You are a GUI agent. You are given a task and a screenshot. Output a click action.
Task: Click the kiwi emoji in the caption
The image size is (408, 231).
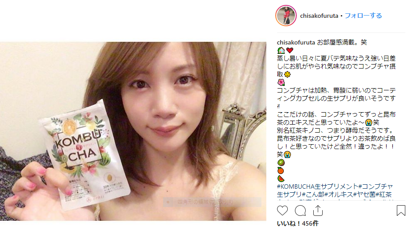tap(281, 162)
